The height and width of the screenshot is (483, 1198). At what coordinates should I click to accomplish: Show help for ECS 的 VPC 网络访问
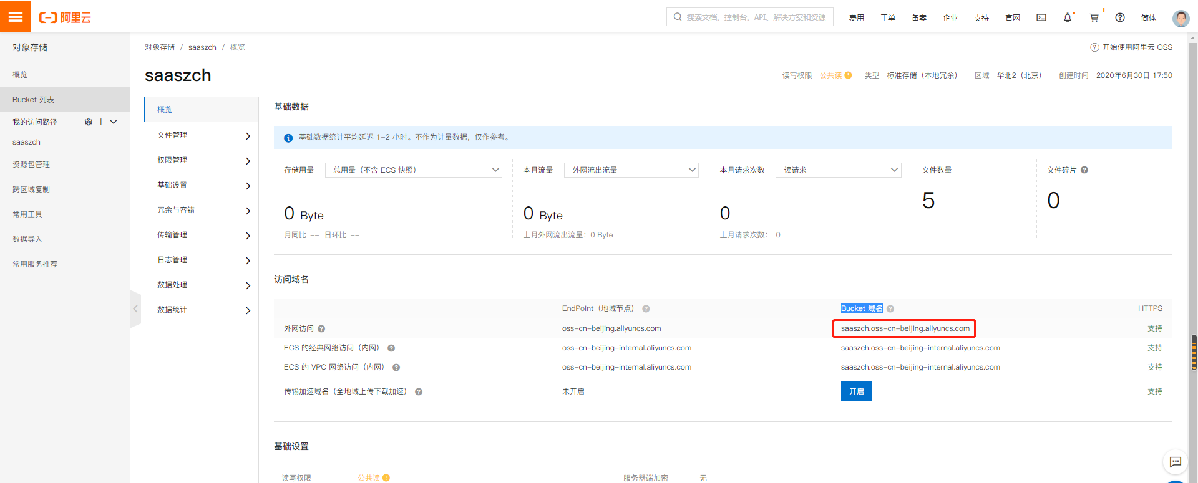tap(396, 368)
